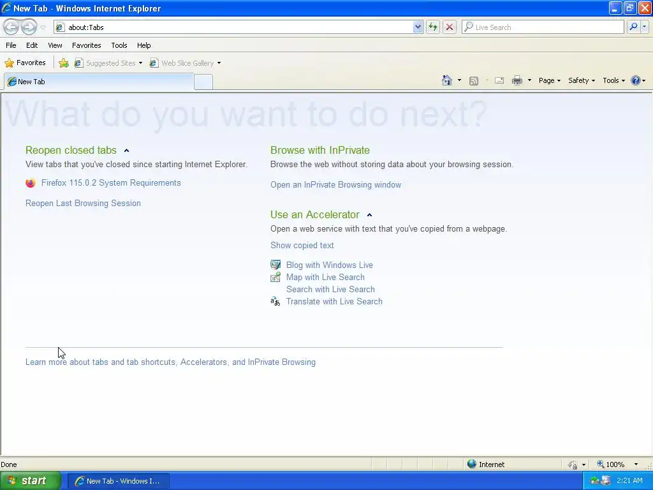
Task: Click the Protected Mode status bar icon
Action: (573, 464)
